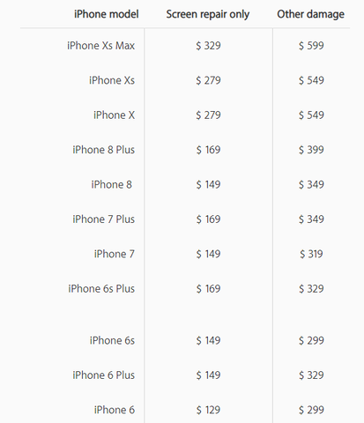Click the iPhone 6 Plus row label
This screenshot has height=423, width=364.
(x=103, y=375)
